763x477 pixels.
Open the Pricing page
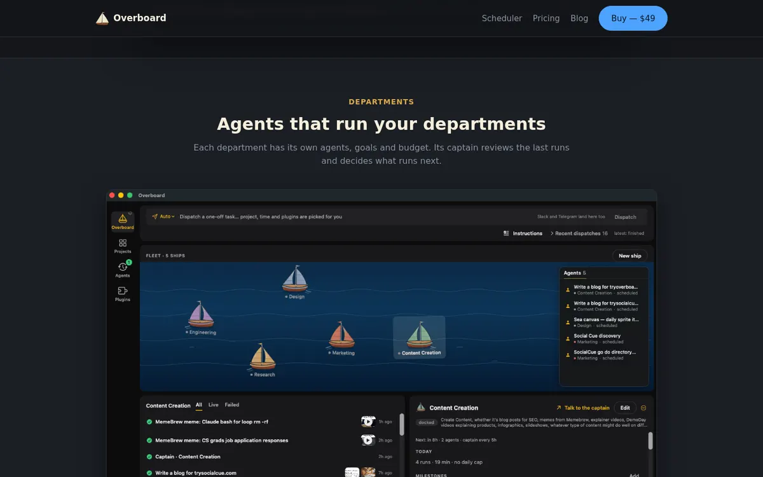pos(546,18)
